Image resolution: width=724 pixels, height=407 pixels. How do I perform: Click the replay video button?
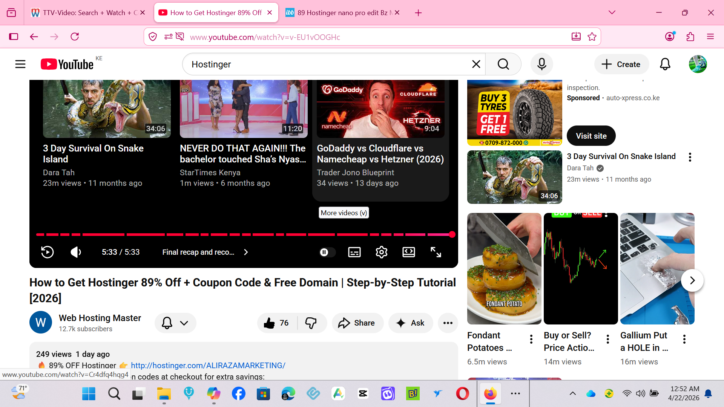48,252
